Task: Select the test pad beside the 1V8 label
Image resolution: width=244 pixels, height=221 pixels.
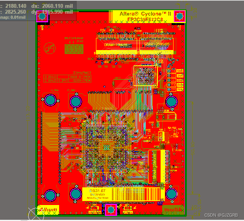Action: pos(169,90)
